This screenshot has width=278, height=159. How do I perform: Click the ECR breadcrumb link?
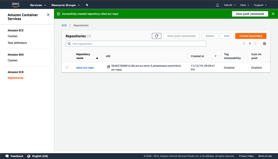pyautogui.click(x=64, y=25)
